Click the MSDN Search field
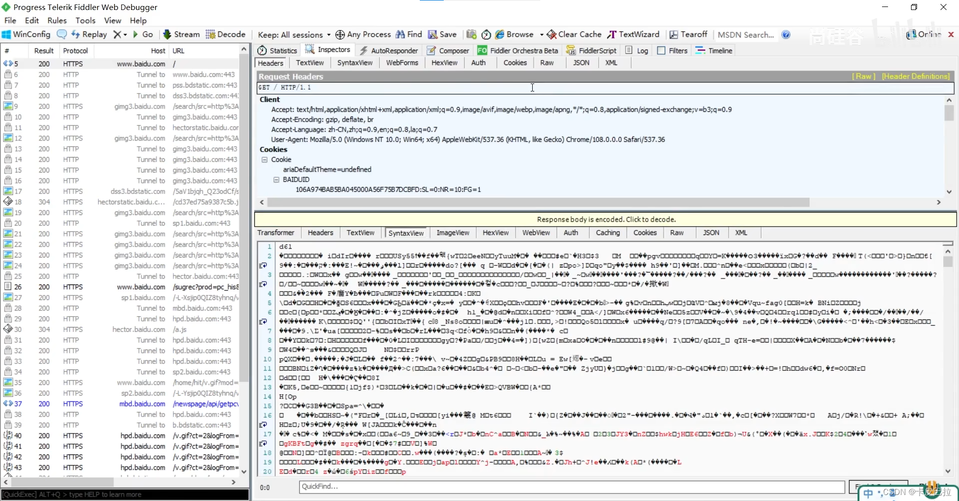 (x=746, y=34)
